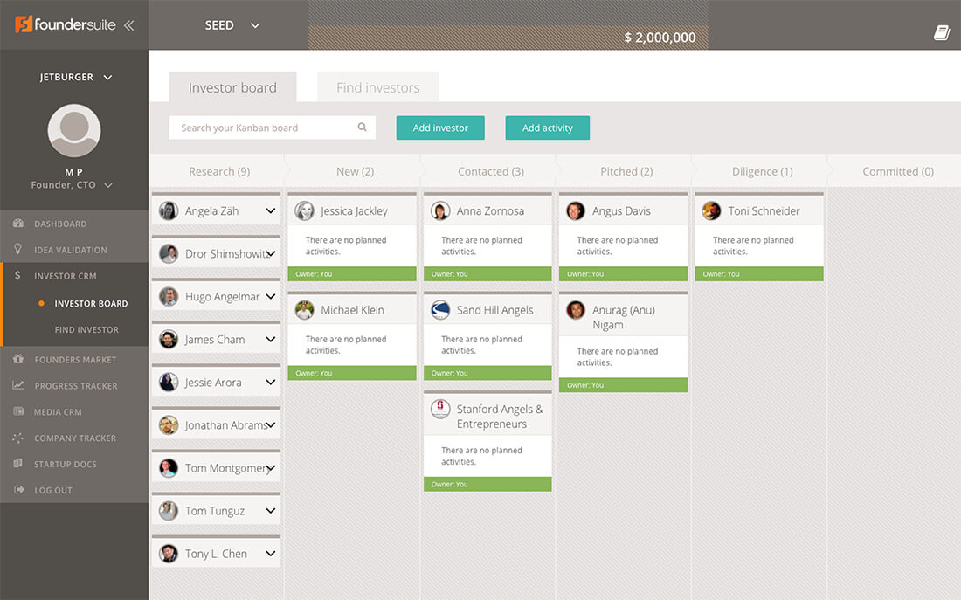
Task: Click Anna Zornosa's profile picture
Action: pyautogui.click(x=440, y=210)
